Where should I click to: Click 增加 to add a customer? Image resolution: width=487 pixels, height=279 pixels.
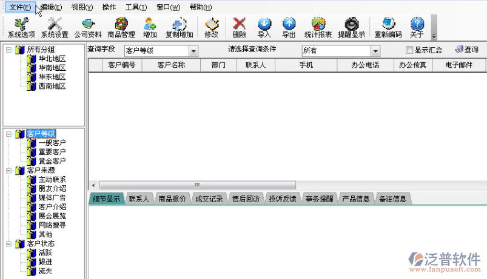[x=150, y=27]
